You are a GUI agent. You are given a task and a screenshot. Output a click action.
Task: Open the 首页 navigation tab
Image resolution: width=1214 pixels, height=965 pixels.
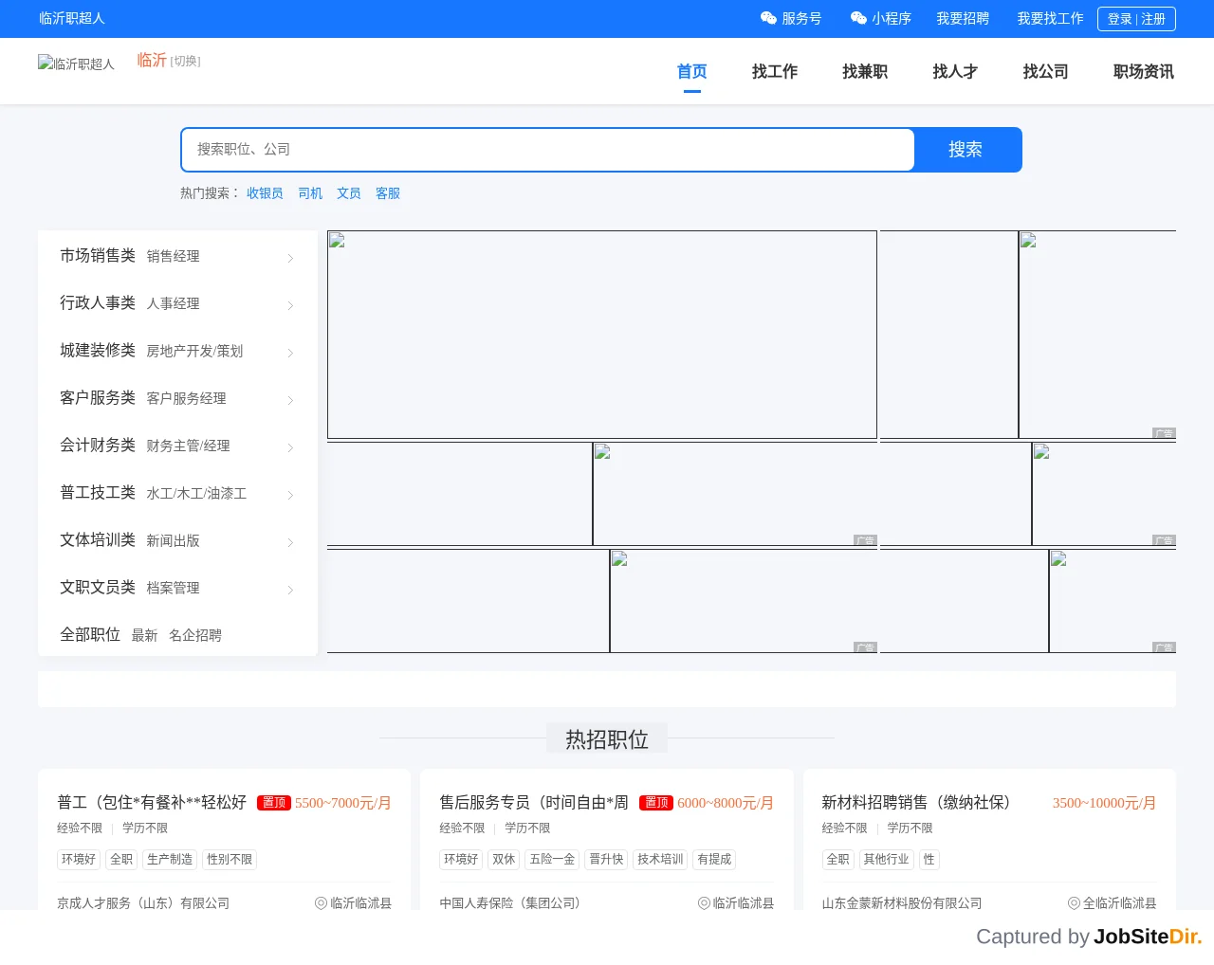tap(692, 72)
